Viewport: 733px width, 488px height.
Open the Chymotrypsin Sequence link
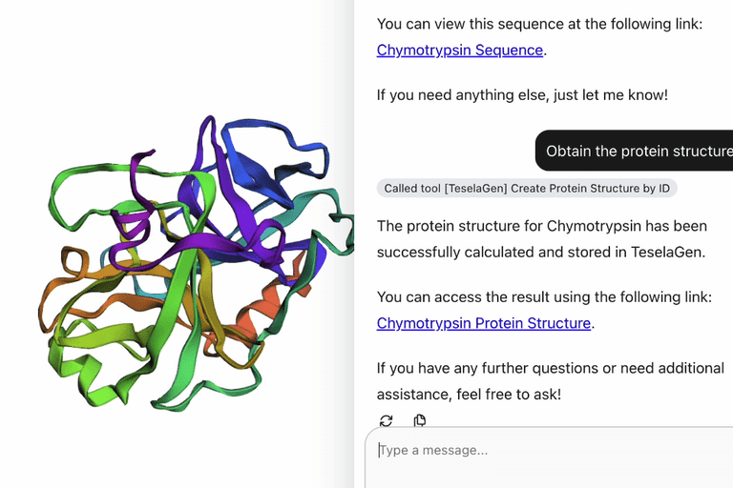460,51
